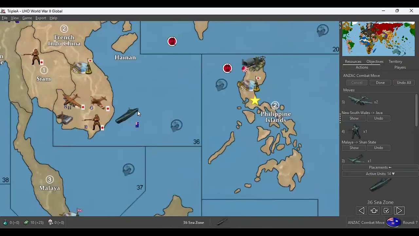This screenshot has height=236, width=419.
Task: Undo the Malaya to Shan State move
Action: (378, 148)
